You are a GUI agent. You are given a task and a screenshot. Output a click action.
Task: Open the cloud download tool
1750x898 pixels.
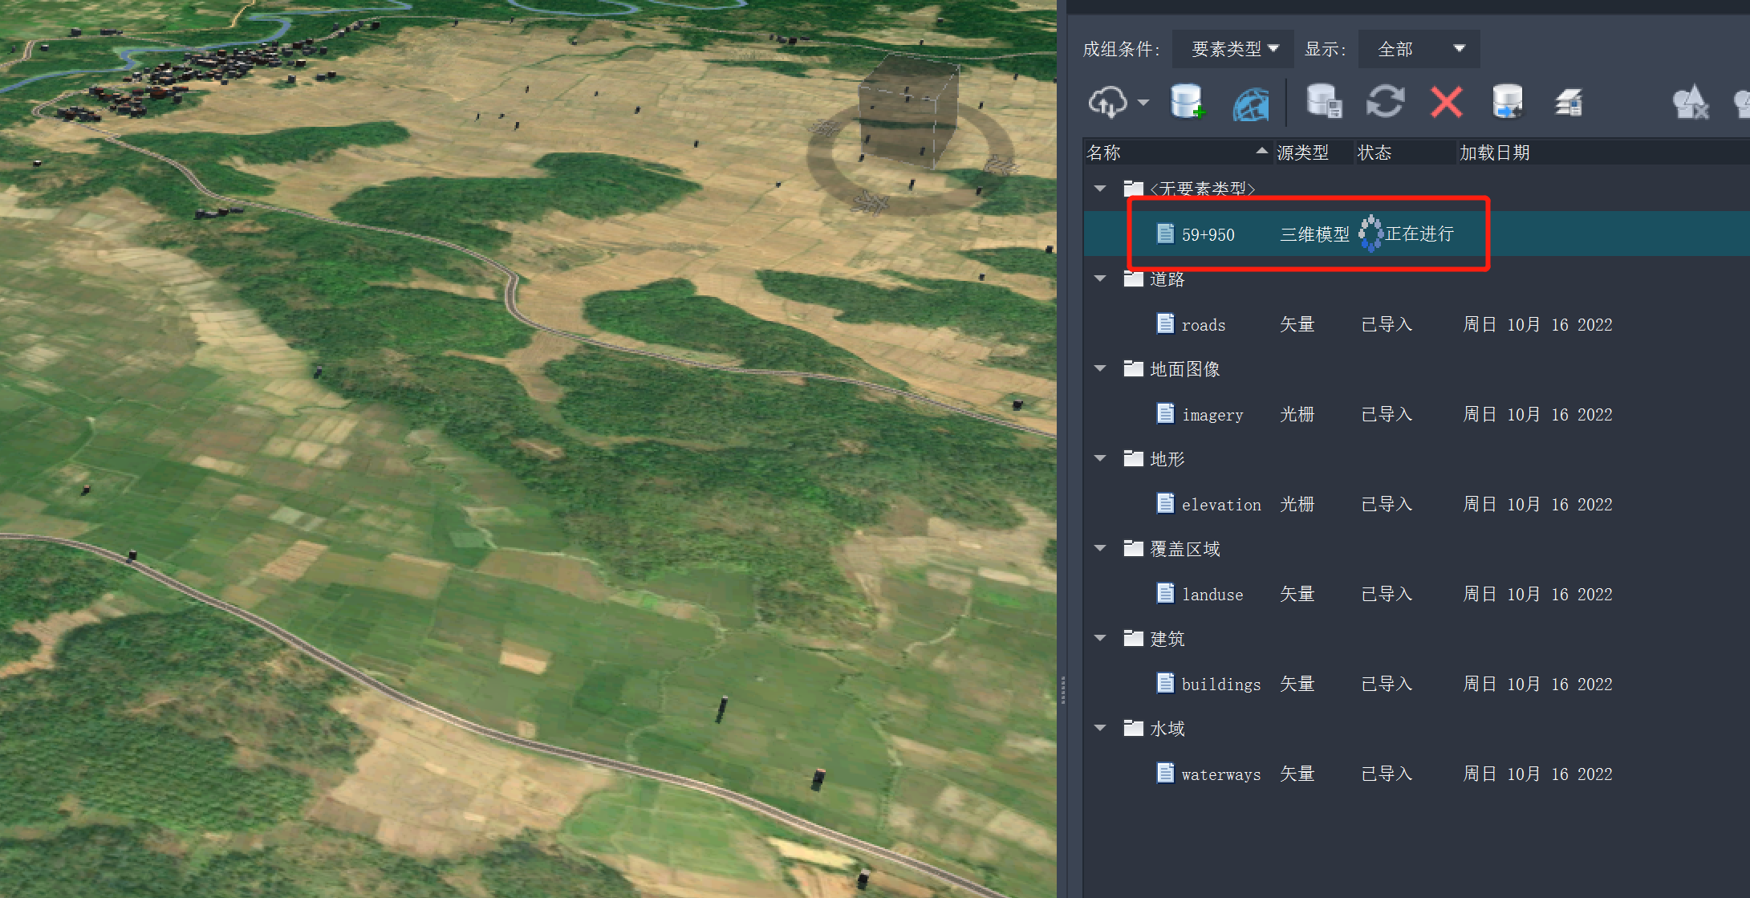[1107, 102]
